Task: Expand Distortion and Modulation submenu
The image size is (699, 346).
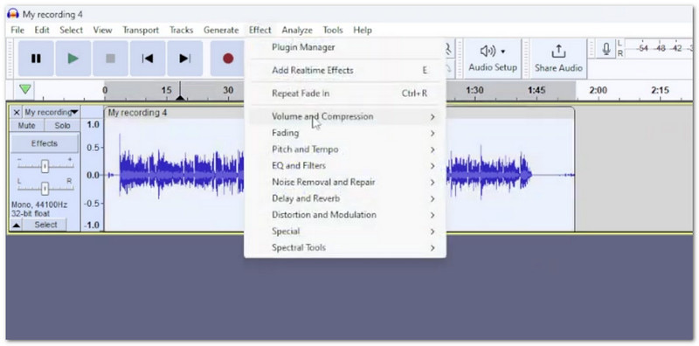Action: 345,215
